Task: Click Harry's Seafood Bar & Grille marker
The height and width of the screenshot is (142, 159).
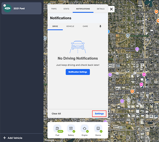Action: tap(132, 91)
